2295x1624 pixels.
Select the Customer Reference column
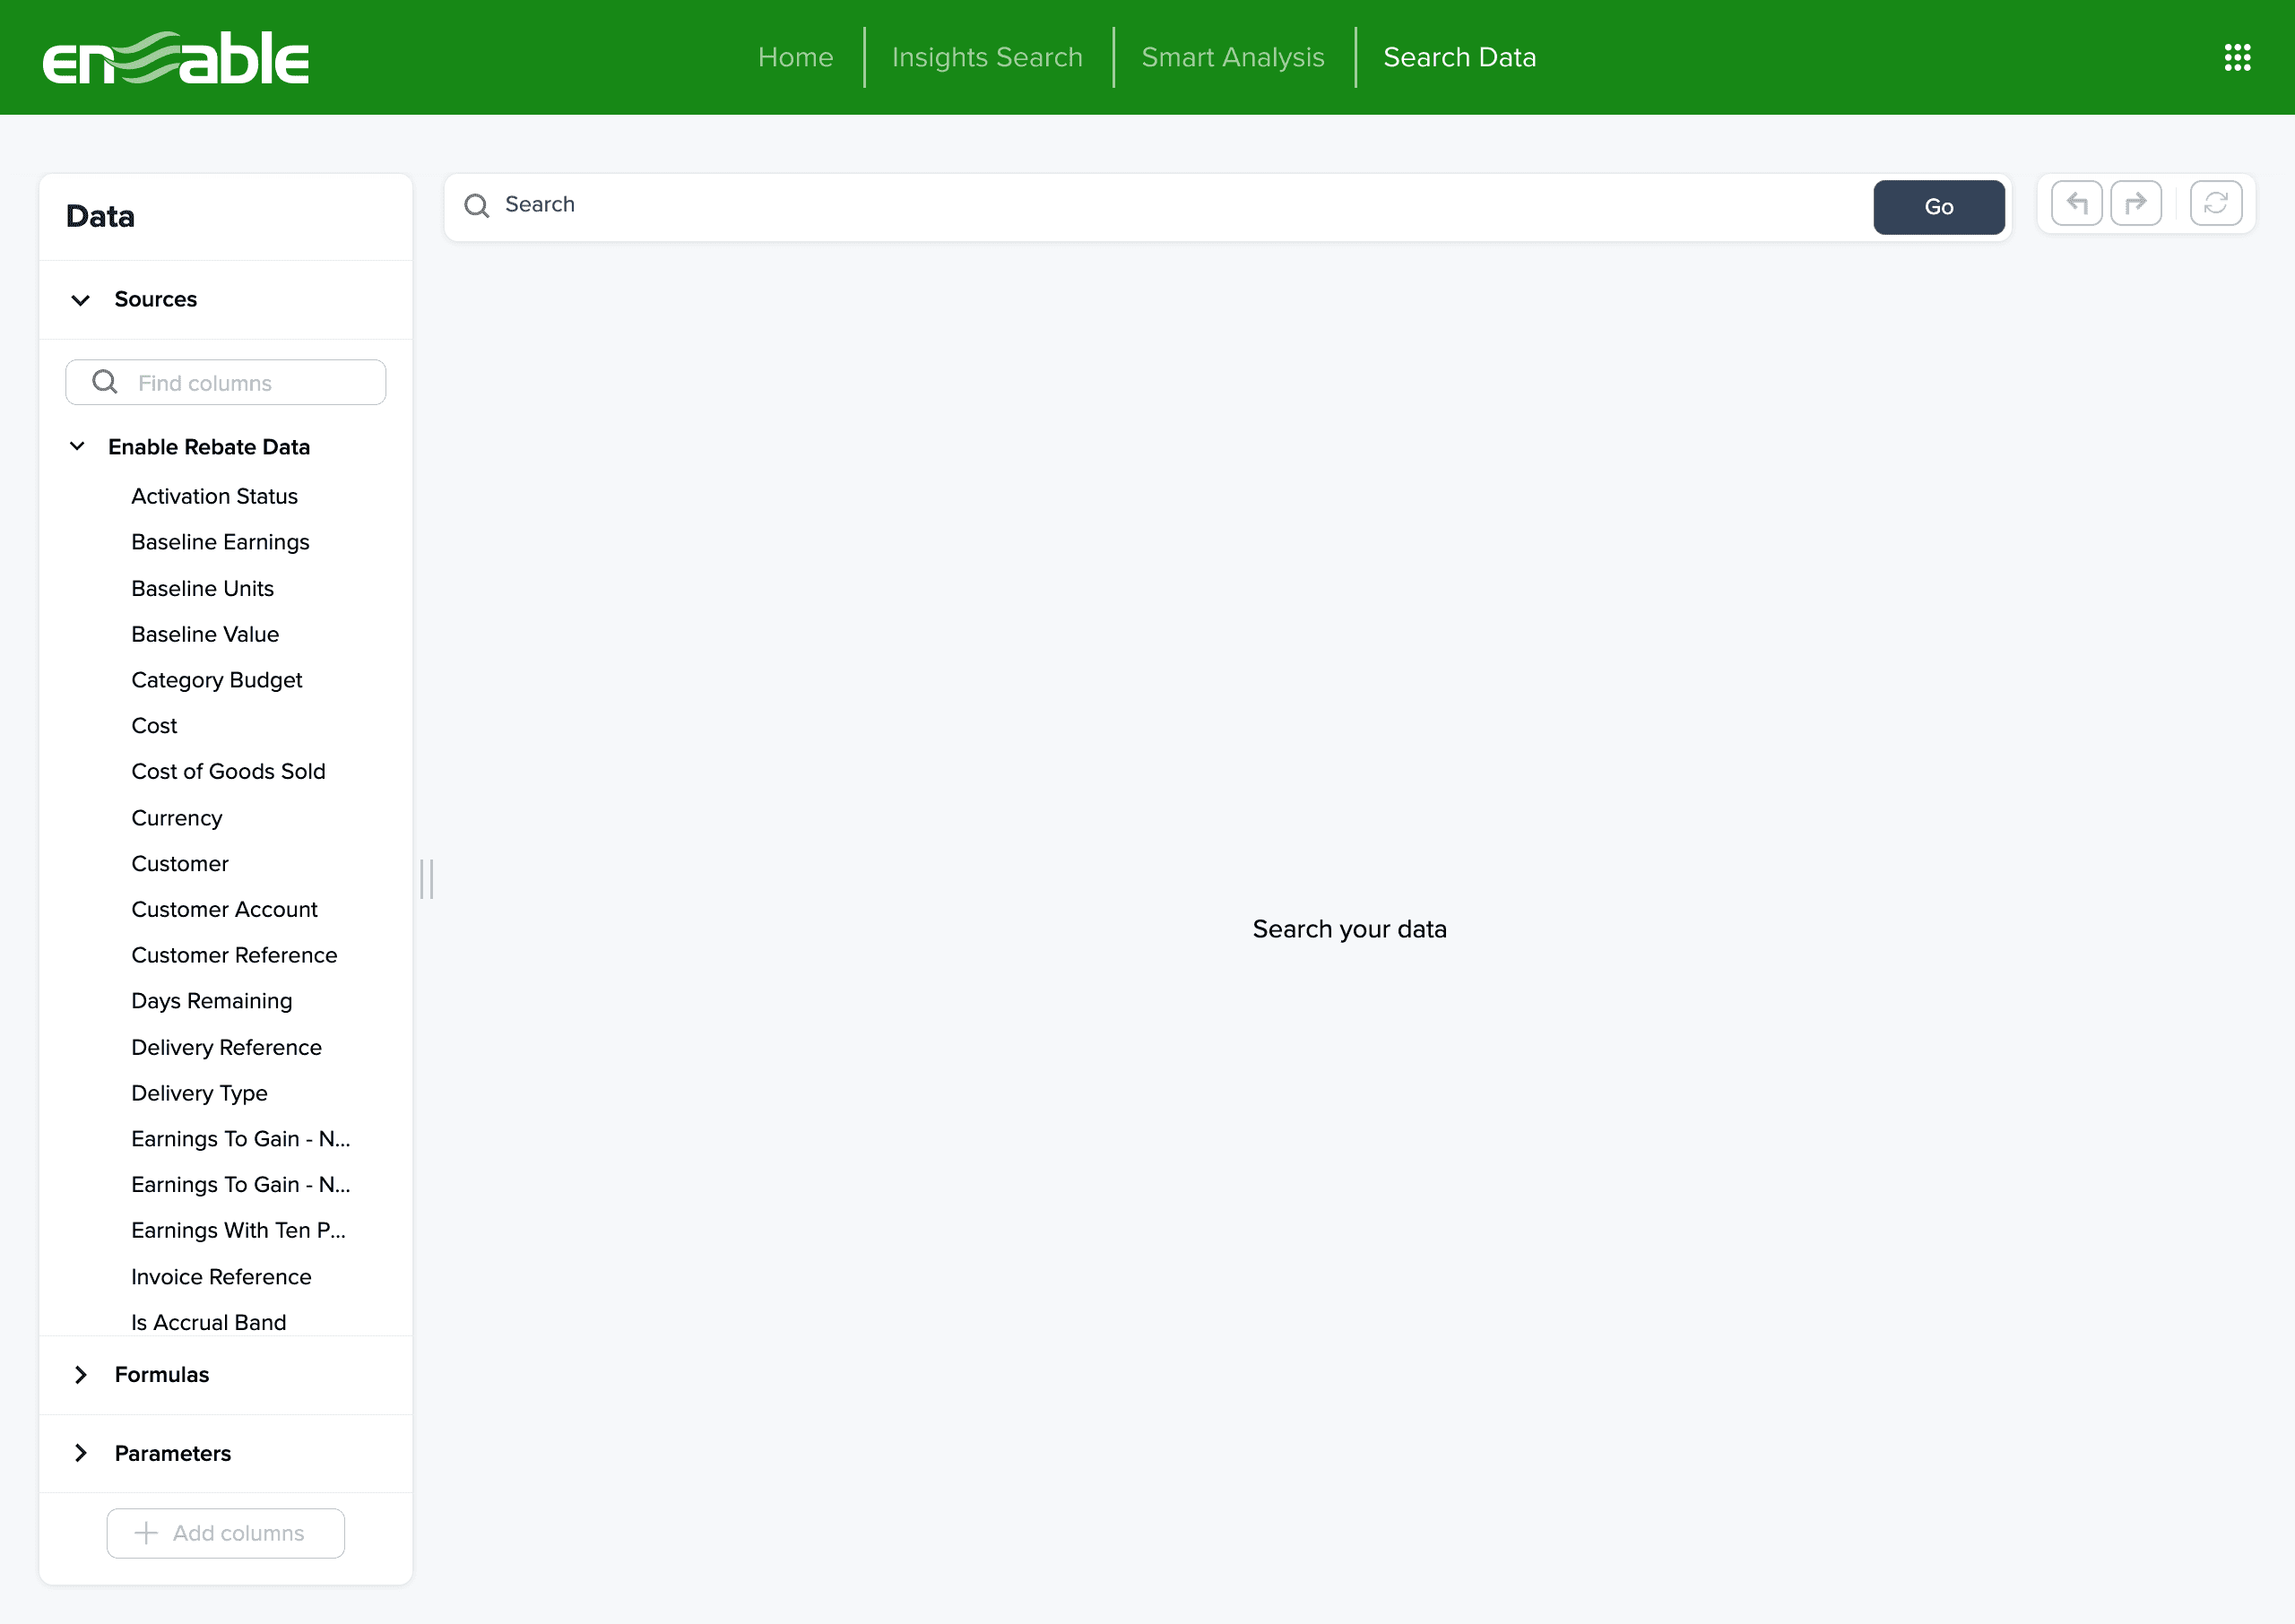coord(234,955)
